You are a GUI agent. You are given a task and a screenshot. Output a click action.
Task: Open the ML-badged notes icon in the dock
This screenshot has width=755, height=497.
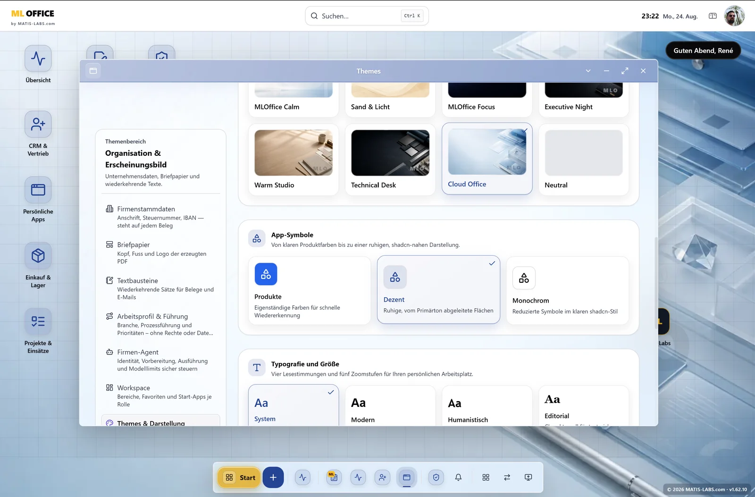pos(334,477)
